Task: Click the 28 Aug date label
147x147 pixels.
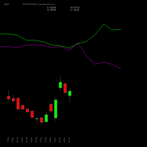Action: click(46, 140)
